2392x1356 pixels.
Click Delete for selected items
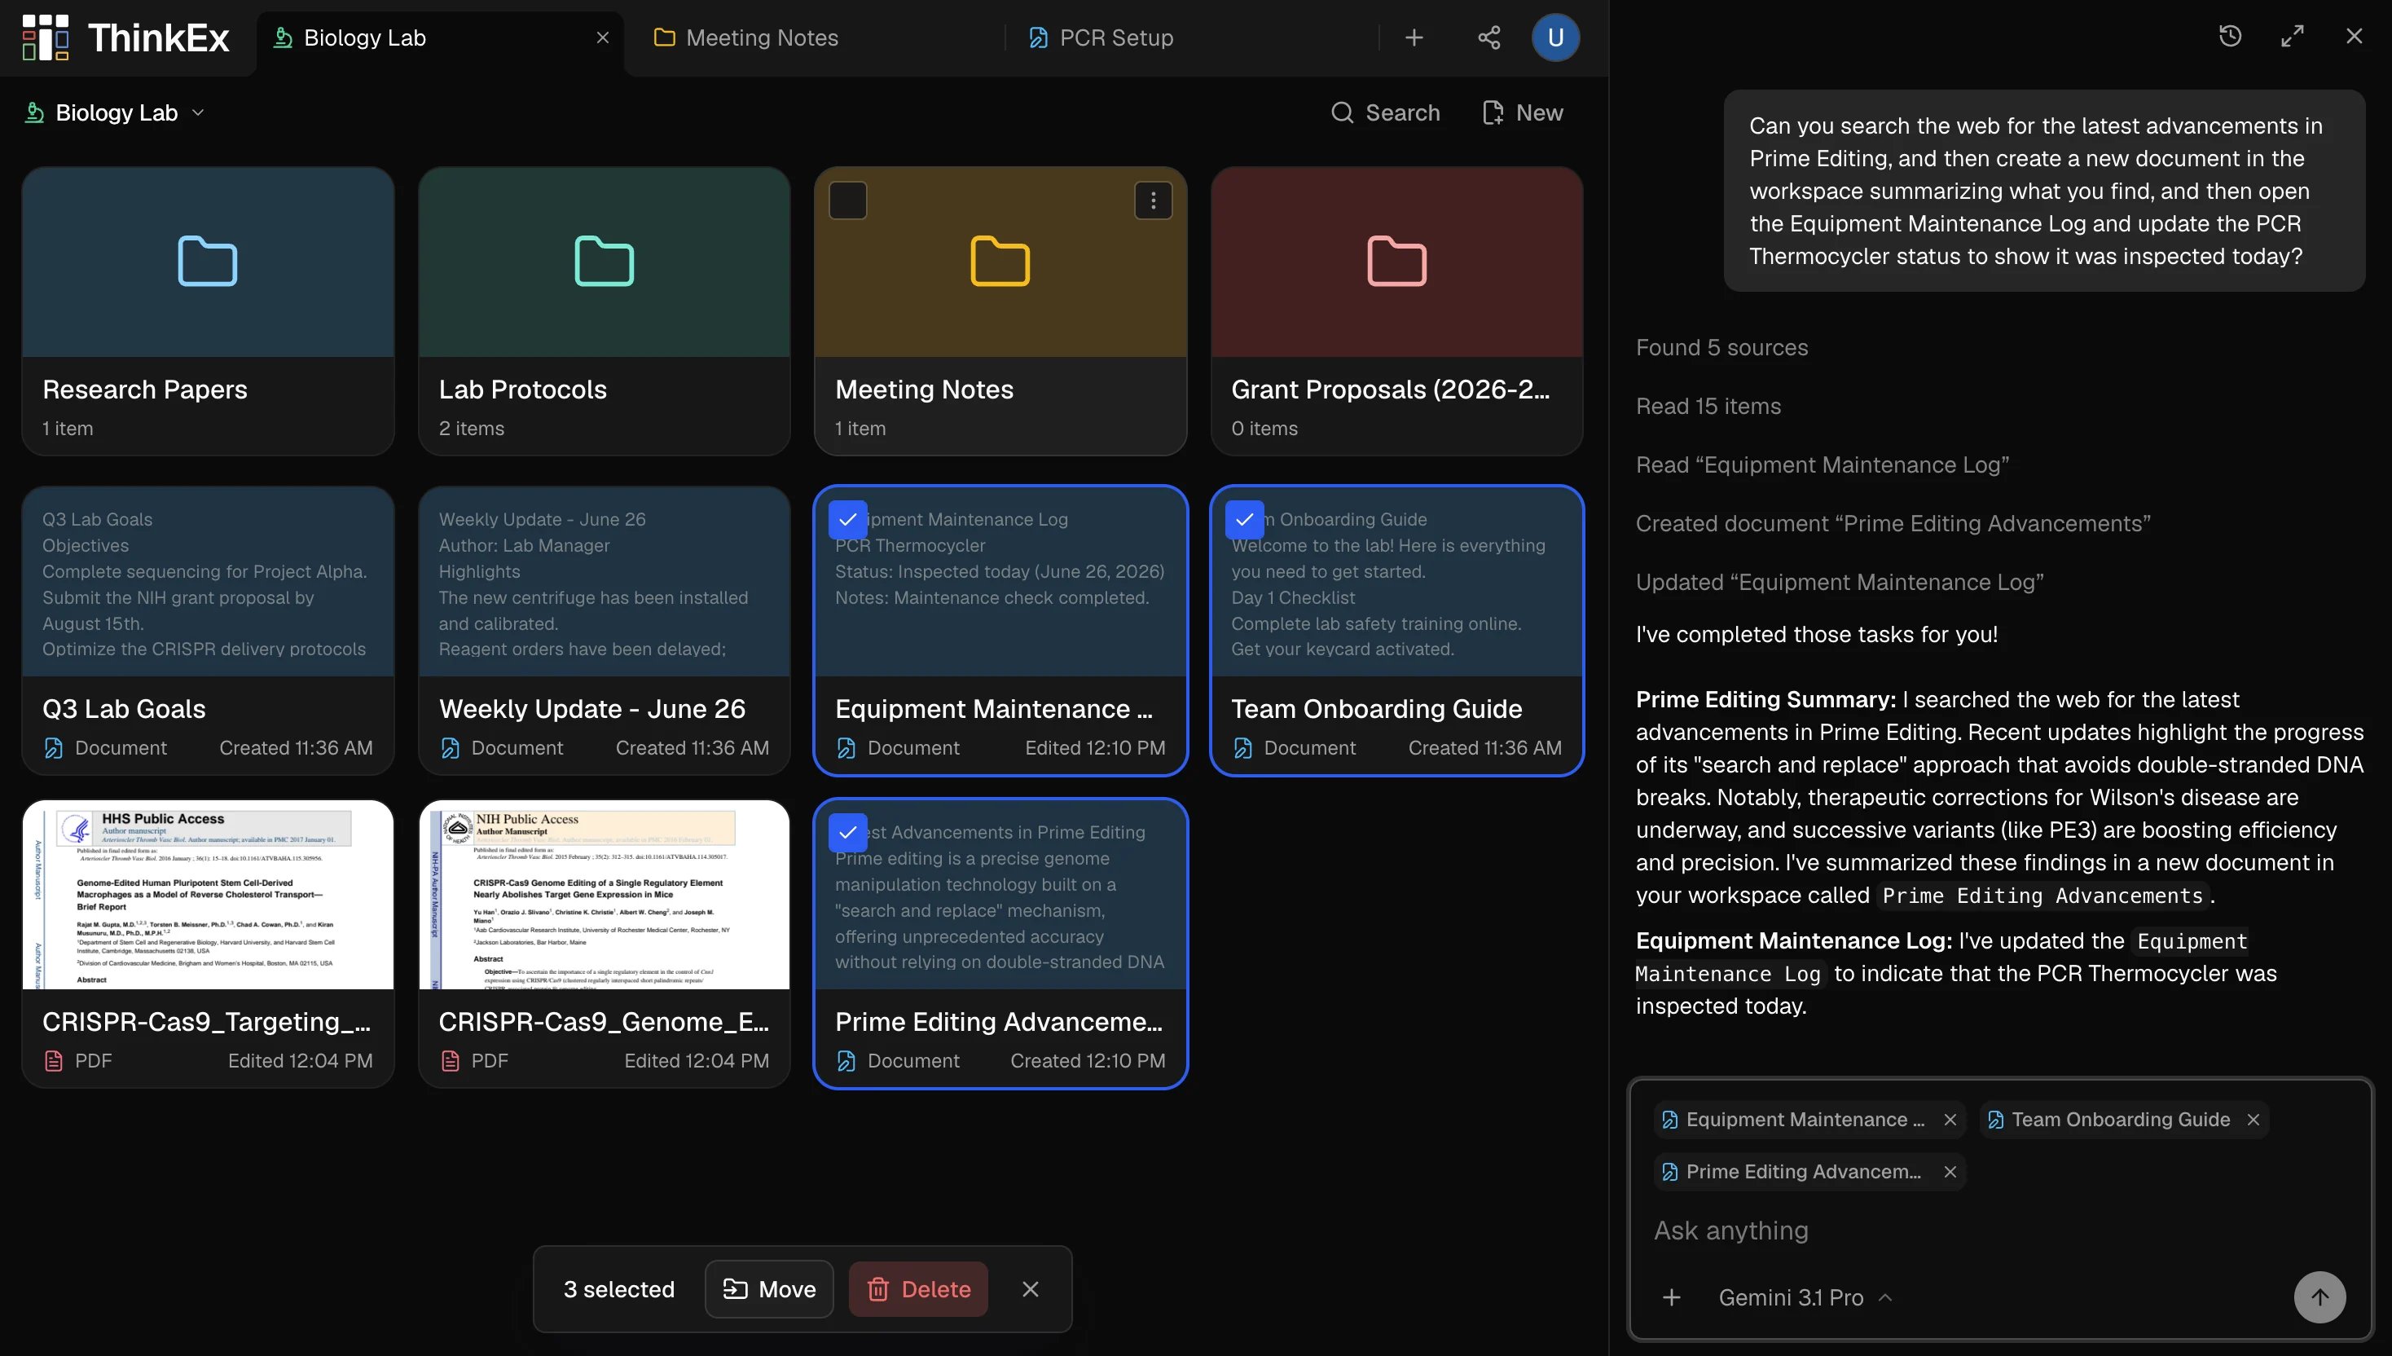[918, 1289]
